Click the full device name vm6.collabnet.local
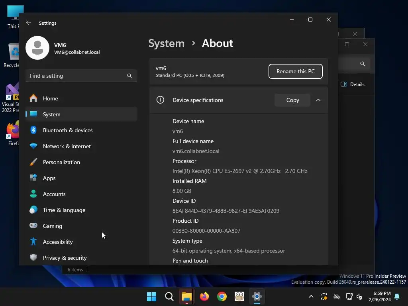Screen dimensions: 408x306 tap(196, 151)
